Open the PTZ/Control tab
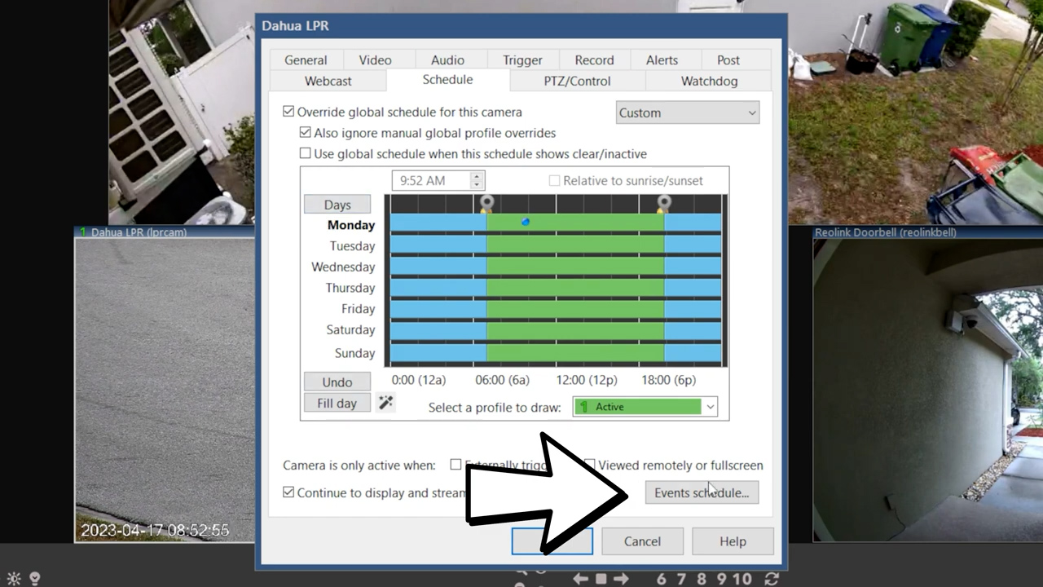 (x=577, y=81)
